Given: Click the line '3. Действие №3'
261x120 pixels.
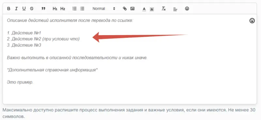Looking at the screenshot, I should click(24, 45).
